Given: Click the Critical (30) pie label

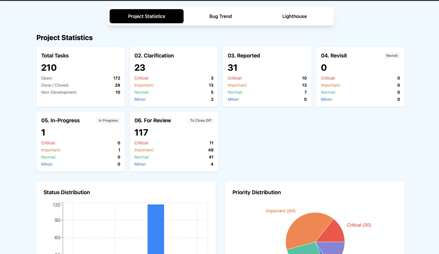Looking at the screenshot, I should [x=359, y=225].
